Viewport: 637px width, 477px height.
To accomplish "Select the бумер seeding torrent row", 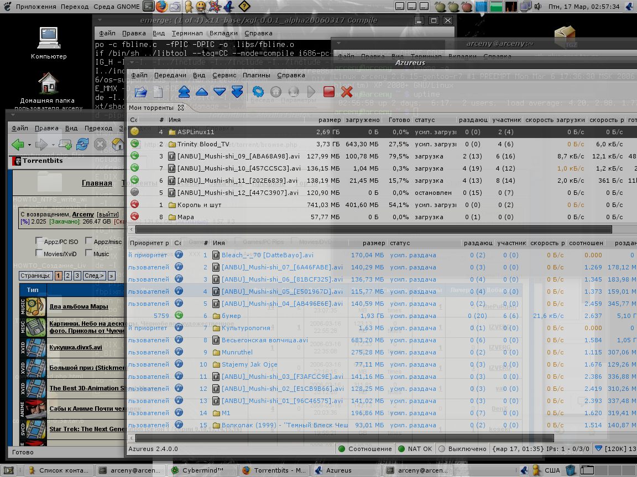I will tap(382, 316).
